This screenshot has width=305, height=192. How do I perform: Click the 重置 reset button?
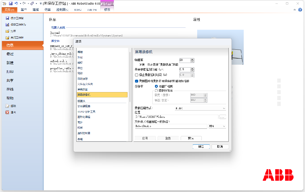coord(168,138)
